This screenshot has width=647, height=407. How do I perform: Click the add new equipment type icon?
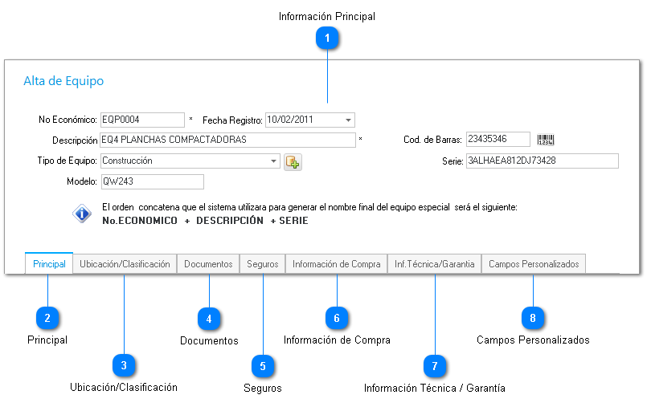pos(293,161)
